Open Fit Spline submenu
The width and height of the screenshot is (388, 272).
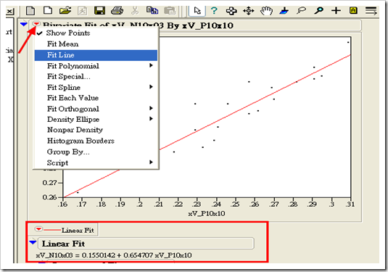click(x=96, y=87)
